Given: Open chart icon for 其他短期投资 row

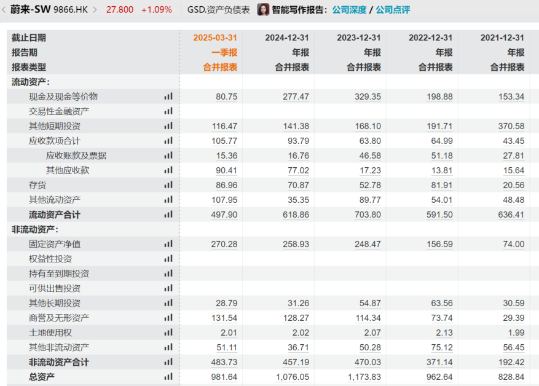Looking at the screenshot, I should (168, 126).
